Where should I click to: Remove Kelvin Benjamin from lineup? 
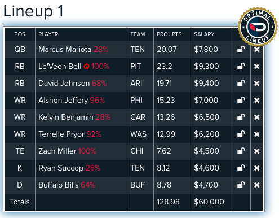[x=256, y=117]
